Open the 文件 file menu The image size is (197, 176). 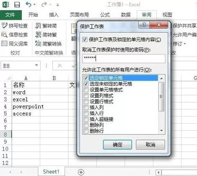11,15
